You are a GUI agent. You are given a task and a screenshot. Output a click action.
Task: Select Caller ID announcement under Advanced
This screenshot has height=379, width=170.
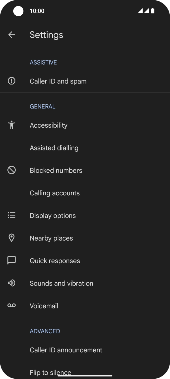66,350
